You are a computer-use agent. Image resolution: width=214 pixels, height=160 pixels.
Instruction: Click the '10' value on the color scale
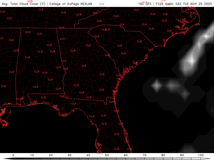coord(32,155)
